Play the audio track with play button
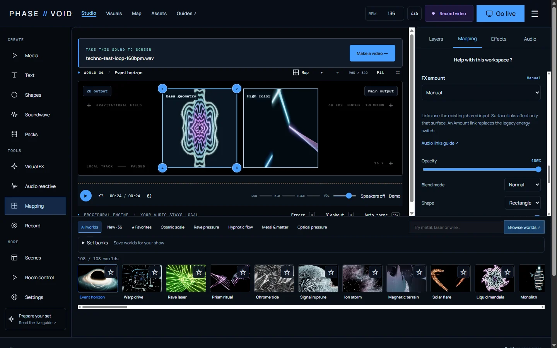The width and height of the screenshot is (557, 348). click(86, 196)
